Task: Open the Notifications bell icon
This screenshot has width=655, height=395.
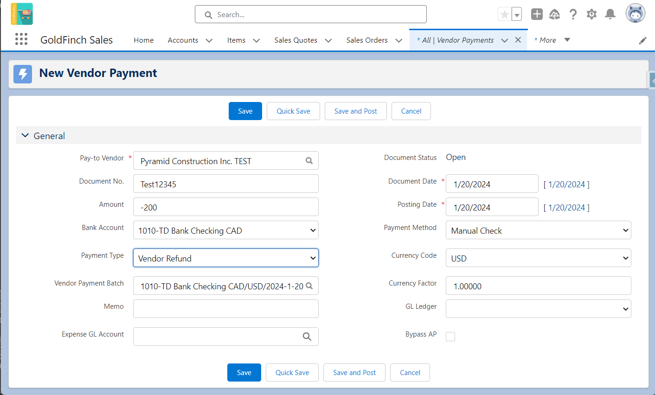Action: [610, 14]
